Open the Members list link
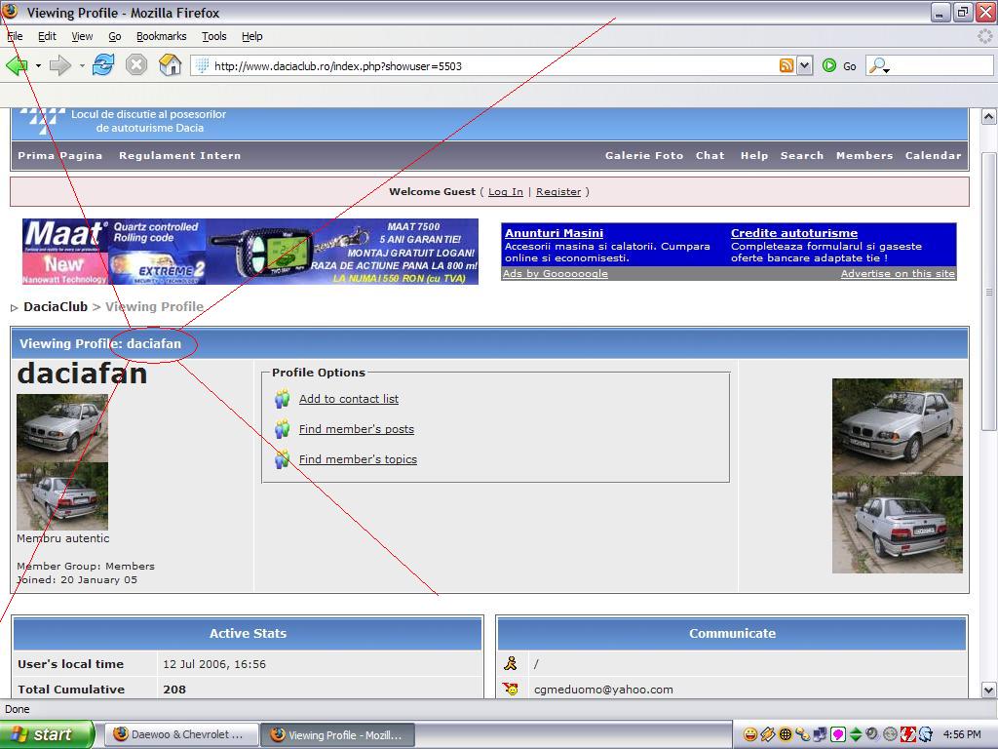This screenshot has height=749, width=998. pos(864,155)
